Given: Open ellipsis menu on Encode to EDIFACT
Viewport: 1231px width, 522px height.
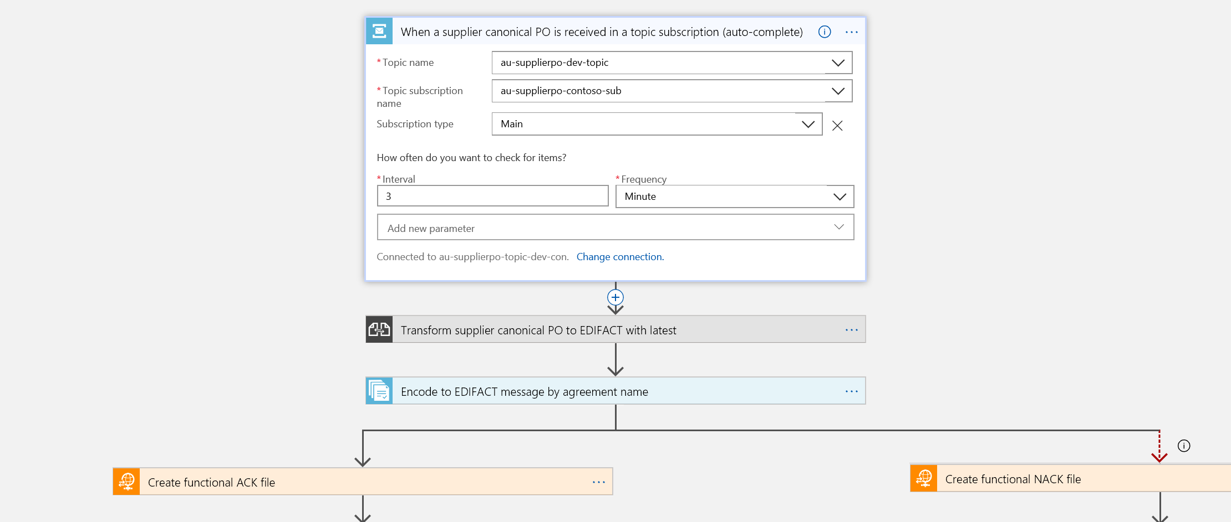Looking at the screenshot, I should pos(852,391).
